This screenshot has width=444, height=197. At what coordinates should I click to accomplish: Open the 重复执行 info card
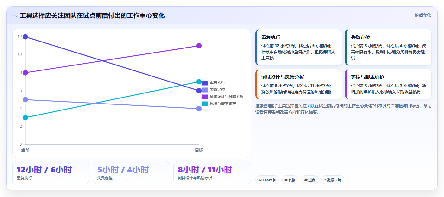point(299,47)
